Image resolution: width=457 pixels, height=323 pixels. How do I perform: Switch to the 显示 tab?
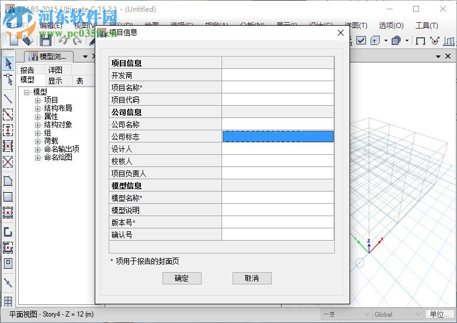[56, 81]
